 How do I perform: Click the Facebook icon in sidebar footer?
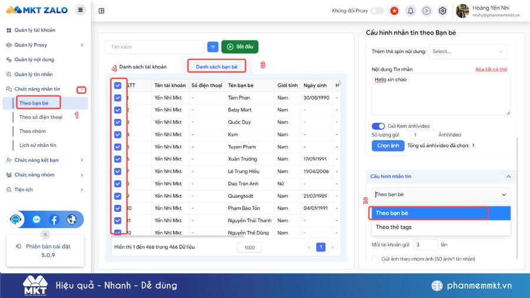coord(54,220)
